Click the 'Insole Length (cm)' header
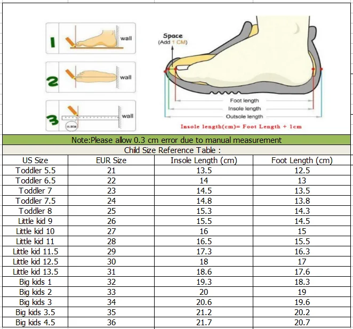The height and width of the screenshot is (329, 353). coord(204,161)
